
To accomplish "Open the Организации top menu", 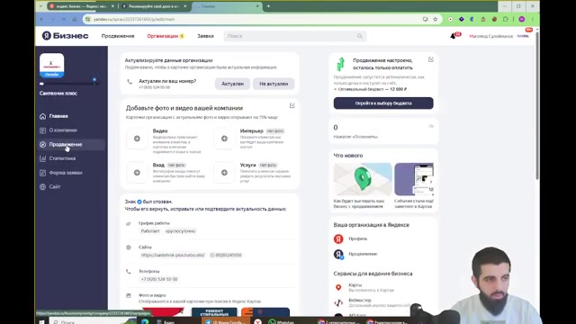I will click(x=163, y=36).
